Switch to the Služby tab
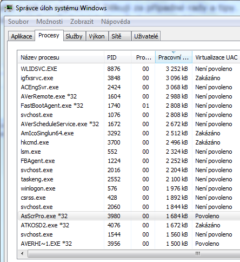 coord(74,36)
